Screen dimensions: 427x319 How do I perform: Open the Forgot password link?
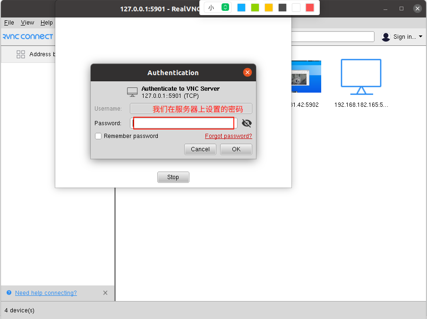tap(228, 136)
